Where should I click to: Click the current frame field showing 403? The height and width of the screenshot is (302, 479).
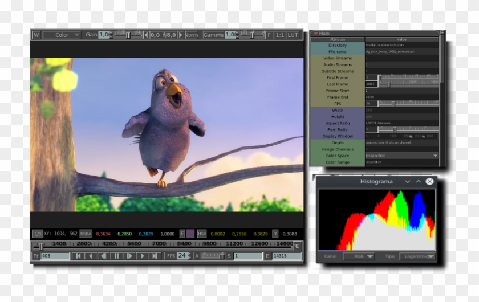(x=55, y=256)
